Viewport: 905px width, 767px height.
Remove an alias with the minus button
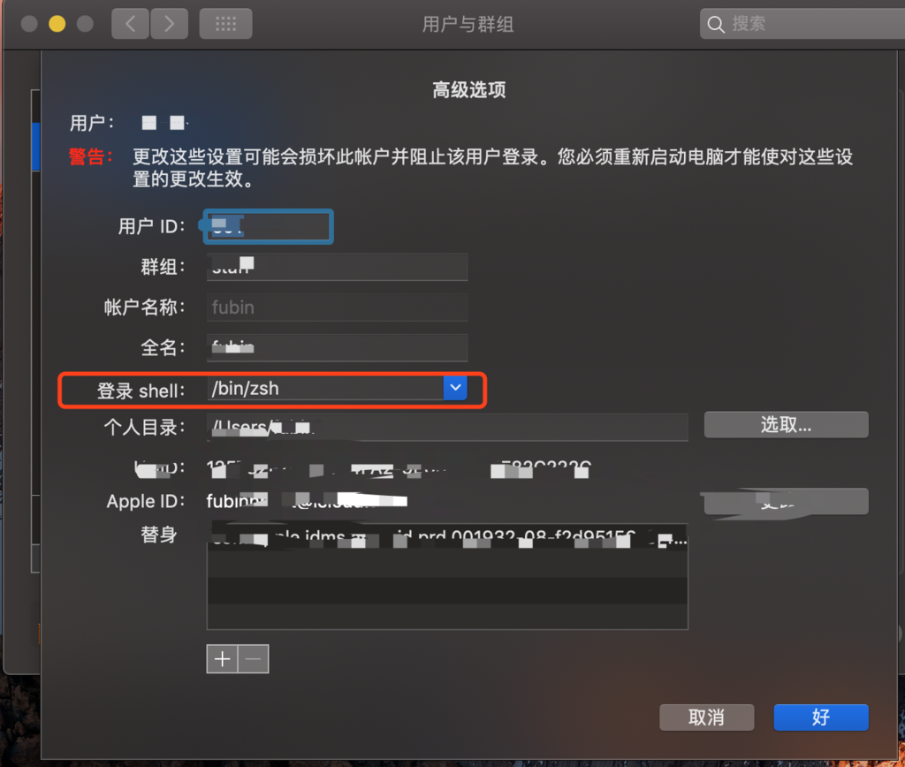254,659
